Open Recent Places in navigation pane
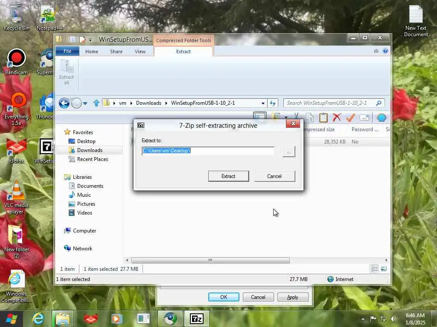This screenshot has width=437, height=327. [x=93, y=159]
